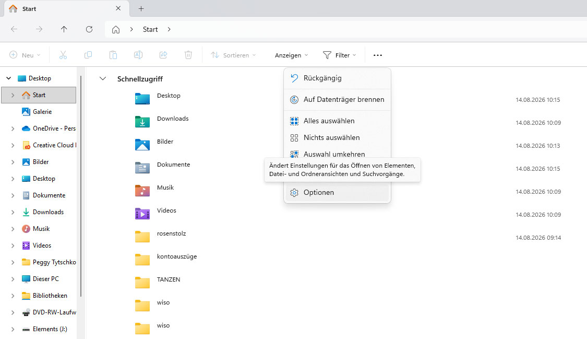587x339 pixels.
Task: Choose Nichts auswählen menu entry
Action: 337,137
